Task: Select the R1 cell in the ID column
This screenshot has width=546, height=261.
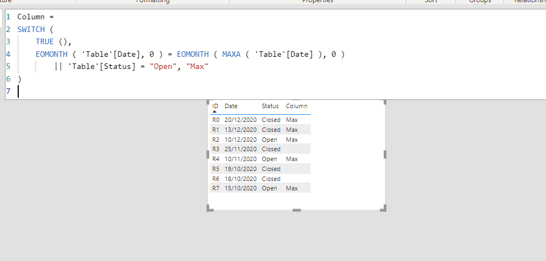Action: pyautogui.click(x=216, y=130)
